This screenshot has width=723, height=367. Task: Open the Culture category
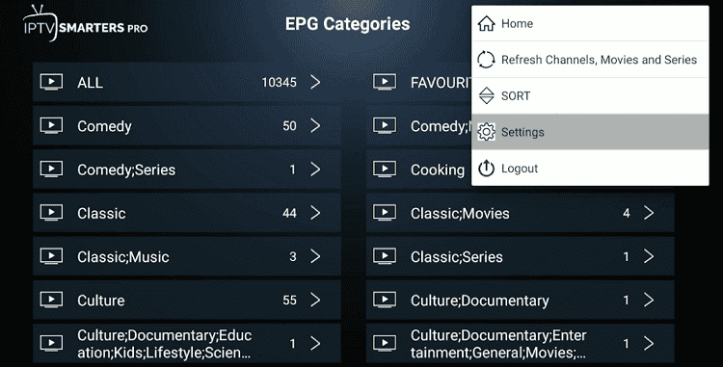(187, 300)
